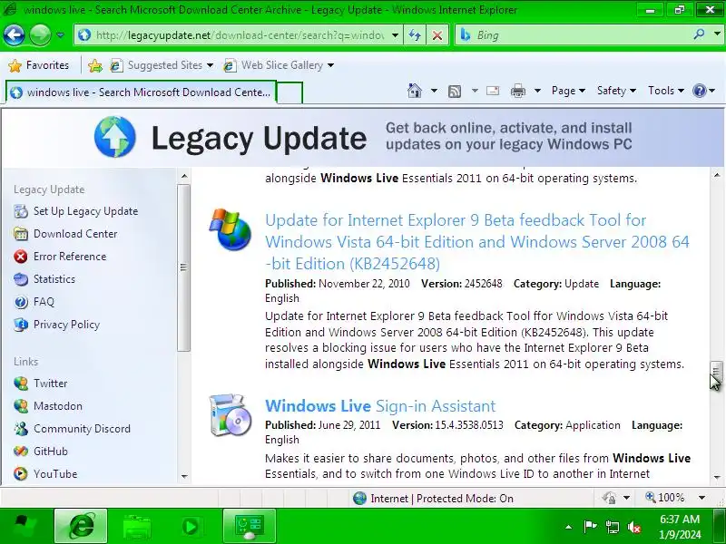Viewport: 726px width, 544px height.
Task: Click main page scrollbar up arrow
Action: click(717, 175)
